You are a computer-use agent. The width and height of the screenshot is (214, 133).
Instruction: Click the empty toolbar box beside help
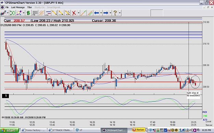click(x=157, y=13)
